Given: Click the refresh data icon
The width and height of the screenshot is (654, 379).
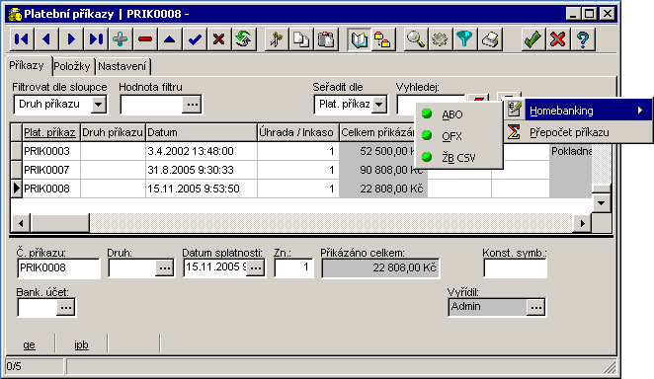Looking at the screenshot, I should (x=244, y=39).
